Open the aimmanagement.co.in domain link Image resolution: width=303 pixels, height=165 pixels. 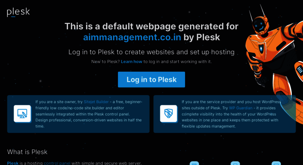tap(132, 37)
